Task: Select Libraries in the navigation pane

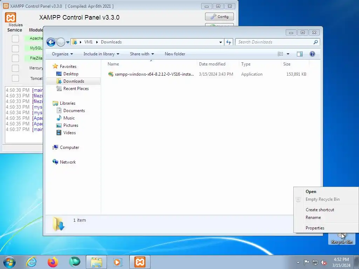Action: (x=68, y=103)
